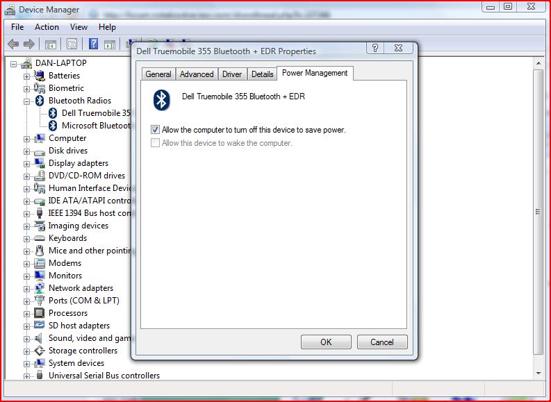Switch to the Details tab
551x402 pixels.
click(x=263, y=74)
